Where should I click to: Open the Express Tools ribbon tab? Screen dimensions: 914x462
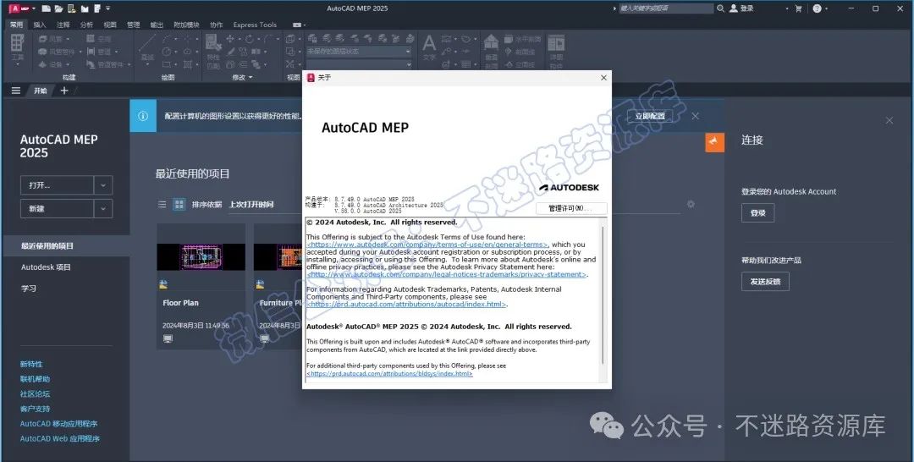click(x=255, y=25)
